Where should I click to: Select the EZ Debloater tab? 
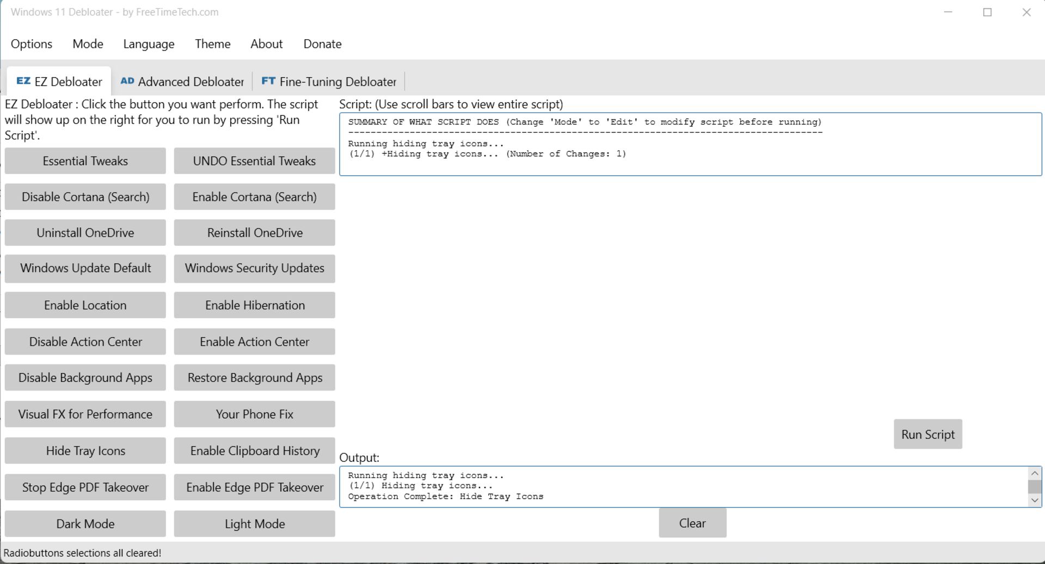(x=59, y=82)
